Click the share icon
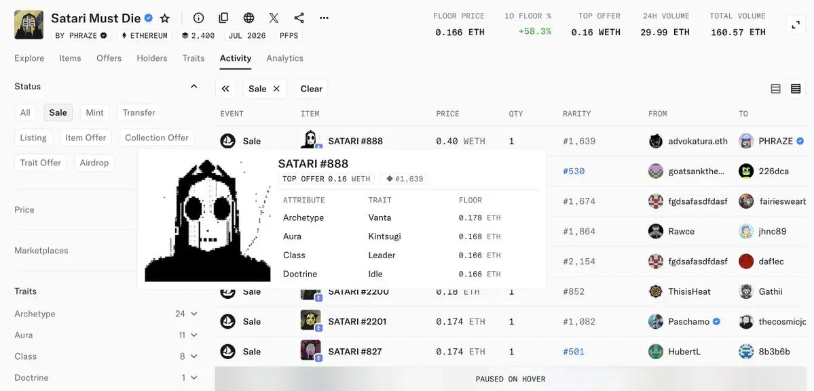Viewport: 814px width, 391px height. pyautogui.click(x=299, y=18)
